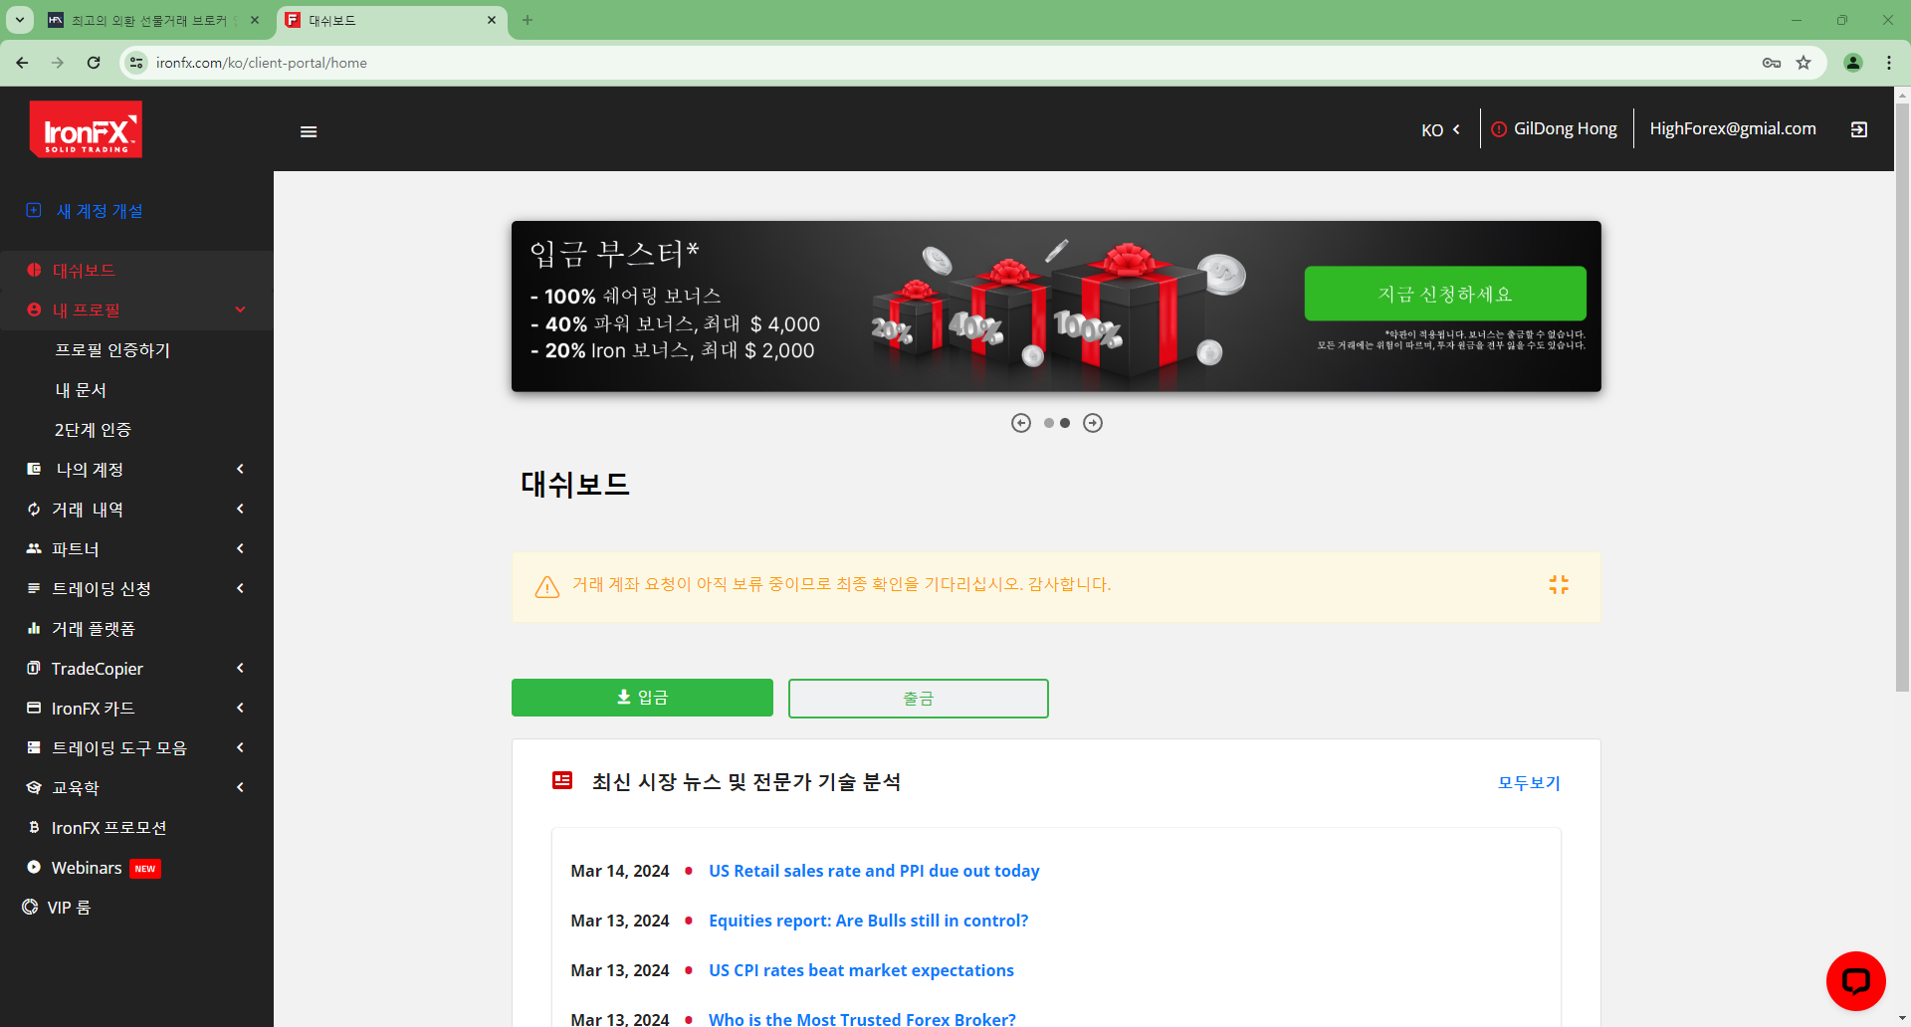Collapse the 내 프로필 section

pos(239,309)
